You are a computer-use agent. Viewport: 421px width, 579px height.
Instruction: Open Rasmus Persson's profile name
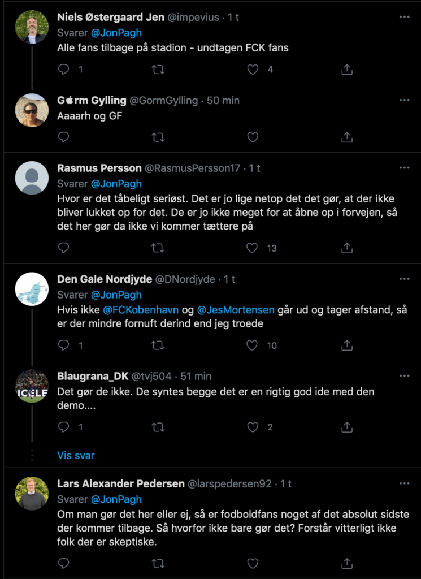99,168
